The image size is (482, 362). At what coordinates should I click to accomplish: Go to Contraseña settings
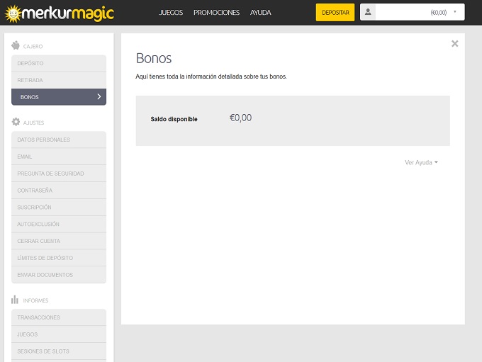59,191
